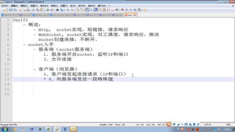Click the Cut scissors icon
Image resolution: width=235 pixels, height=132 pixels.
(x=33, y=10)
